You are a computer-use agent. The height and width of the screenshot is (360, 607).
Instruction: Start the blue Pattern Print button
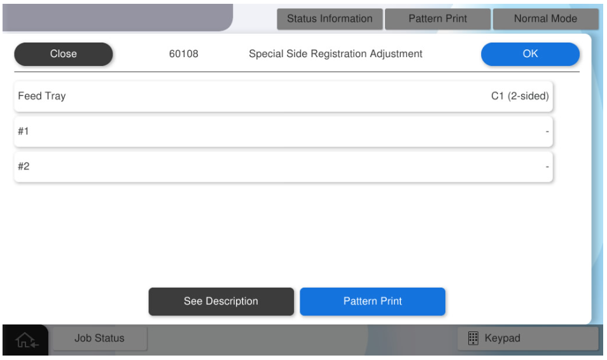coord(372,302)
